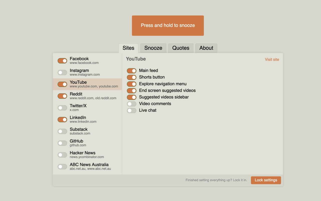
Task: Disable the Reddit site switch
Action: point(62,96)
